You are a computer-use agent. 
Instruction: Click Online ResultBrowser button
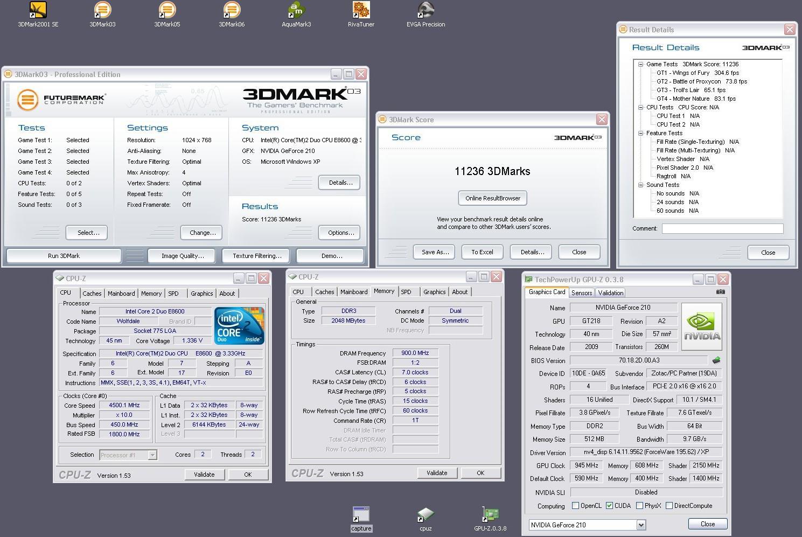(x=493, y=198)
